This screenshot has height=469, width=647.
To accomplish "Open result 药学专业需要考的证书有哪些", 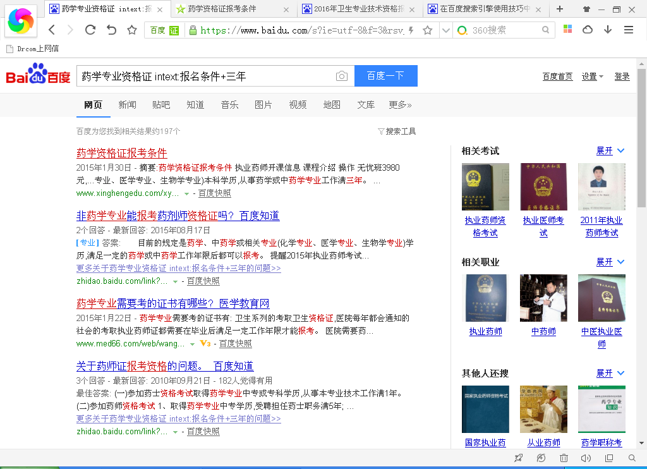I will coord(173,303).
